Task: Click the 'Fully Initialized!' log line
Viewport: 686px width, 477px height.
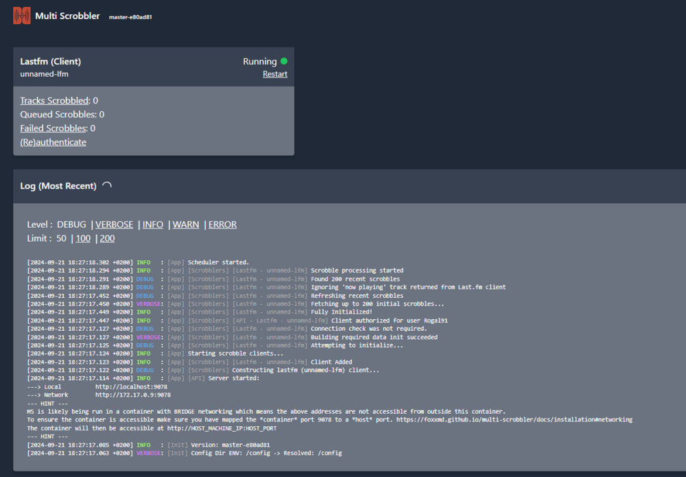Action: point(200,312)
